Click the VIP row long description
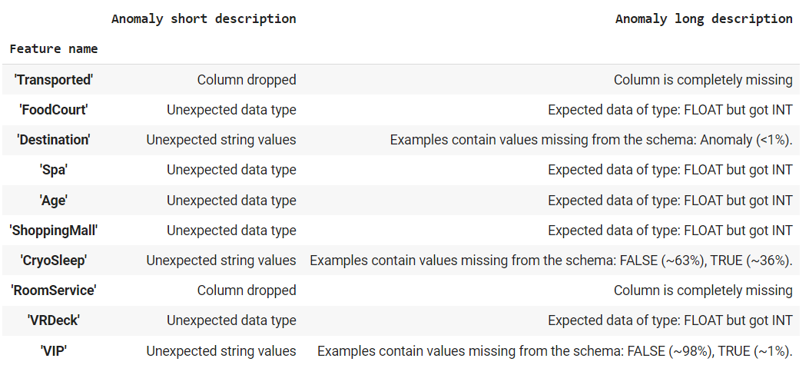809x375 pixels. [x=555, y=351]
